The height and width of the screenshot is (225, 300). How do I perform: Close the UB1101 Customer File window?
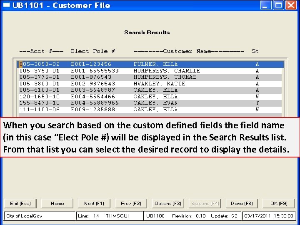click(291, 5)
